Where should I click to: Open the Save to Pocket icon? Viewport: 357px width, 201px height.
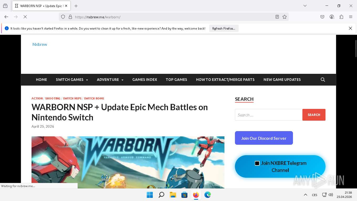[x=322, y=17]
